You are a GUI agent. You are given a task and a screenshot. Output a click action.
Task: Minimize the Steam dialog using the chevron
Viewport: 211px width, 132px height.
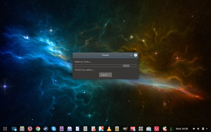[131, 55]
